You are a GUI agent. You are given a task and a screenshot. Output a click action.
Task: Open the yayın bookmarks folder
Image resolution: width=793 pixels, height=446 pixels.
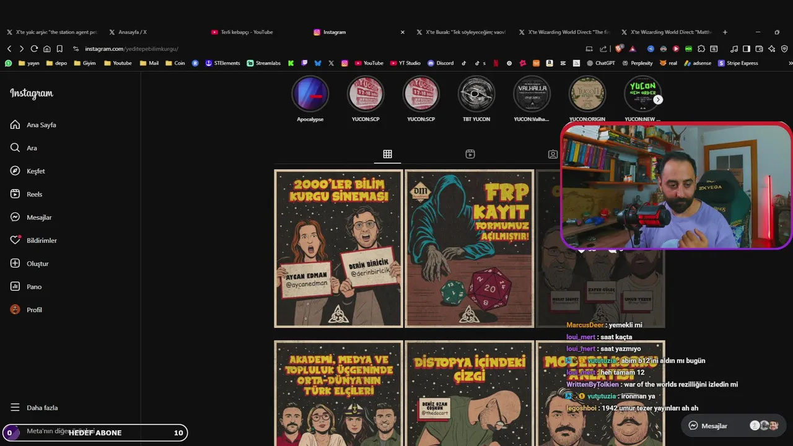tap(28, 63)
